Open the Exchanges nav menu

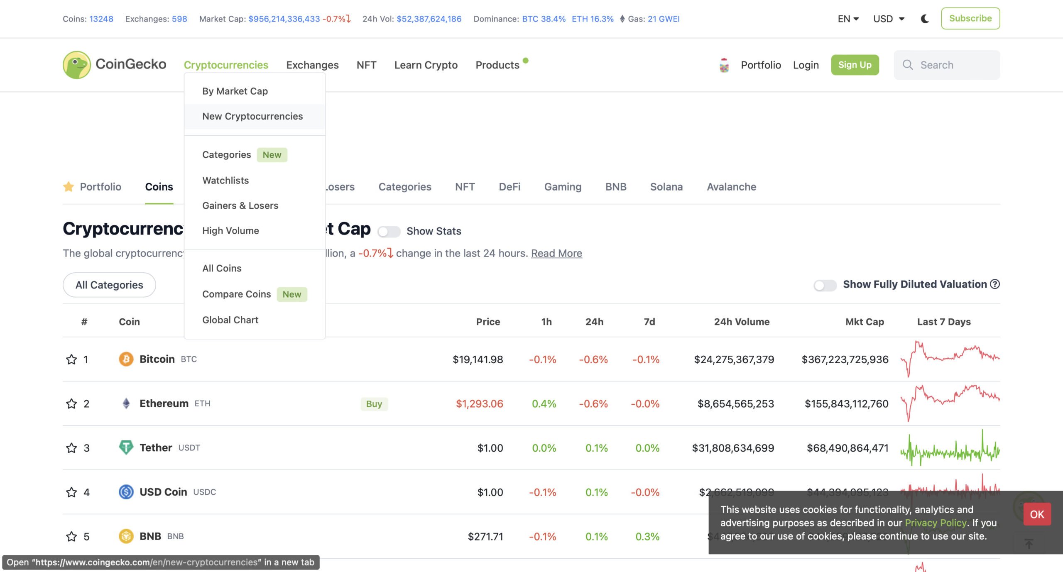(312, 65)
